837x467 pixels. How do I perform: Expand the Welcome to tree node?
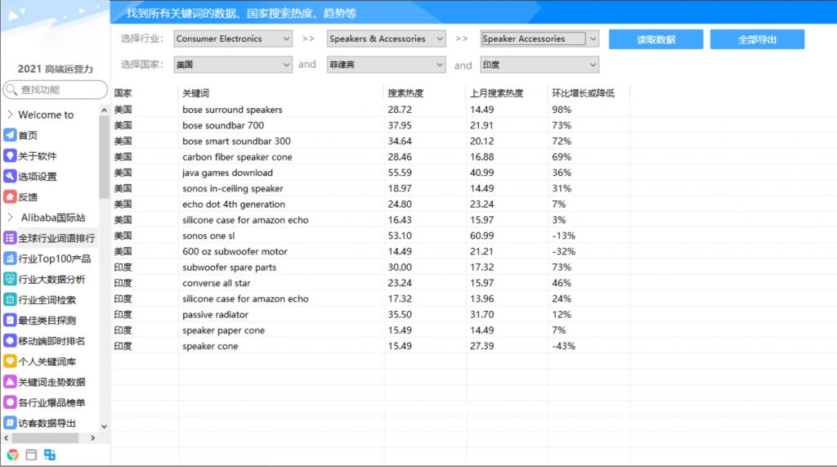click(10, 115)
